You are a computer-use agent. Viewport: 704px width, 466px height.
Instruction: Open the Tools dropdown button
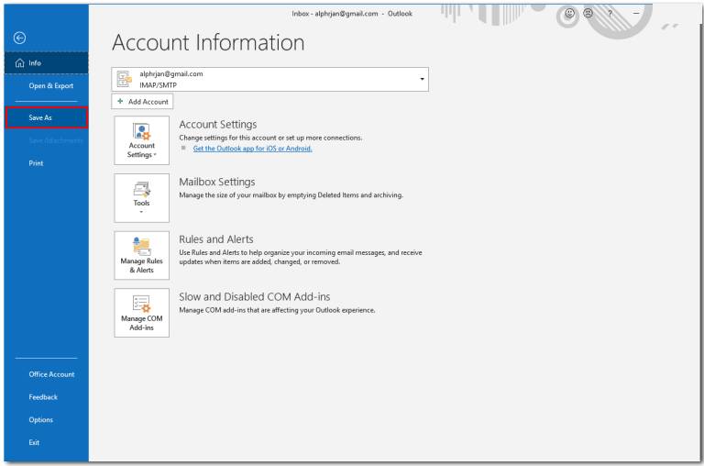(141, 198)
